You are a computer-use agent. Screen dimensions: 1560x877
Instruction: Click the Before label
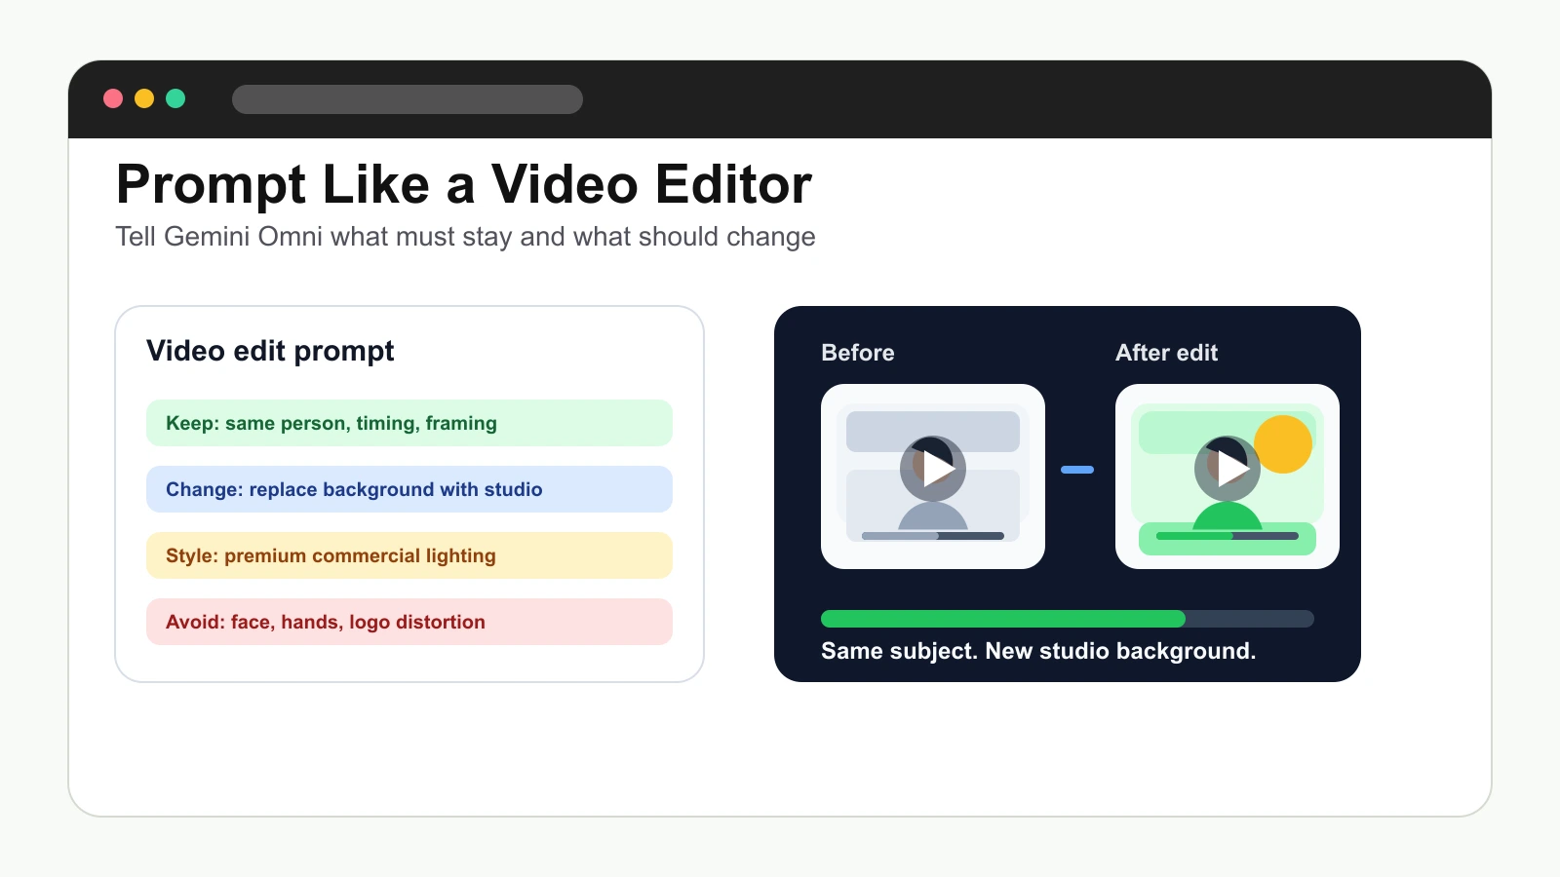point(858,353)
